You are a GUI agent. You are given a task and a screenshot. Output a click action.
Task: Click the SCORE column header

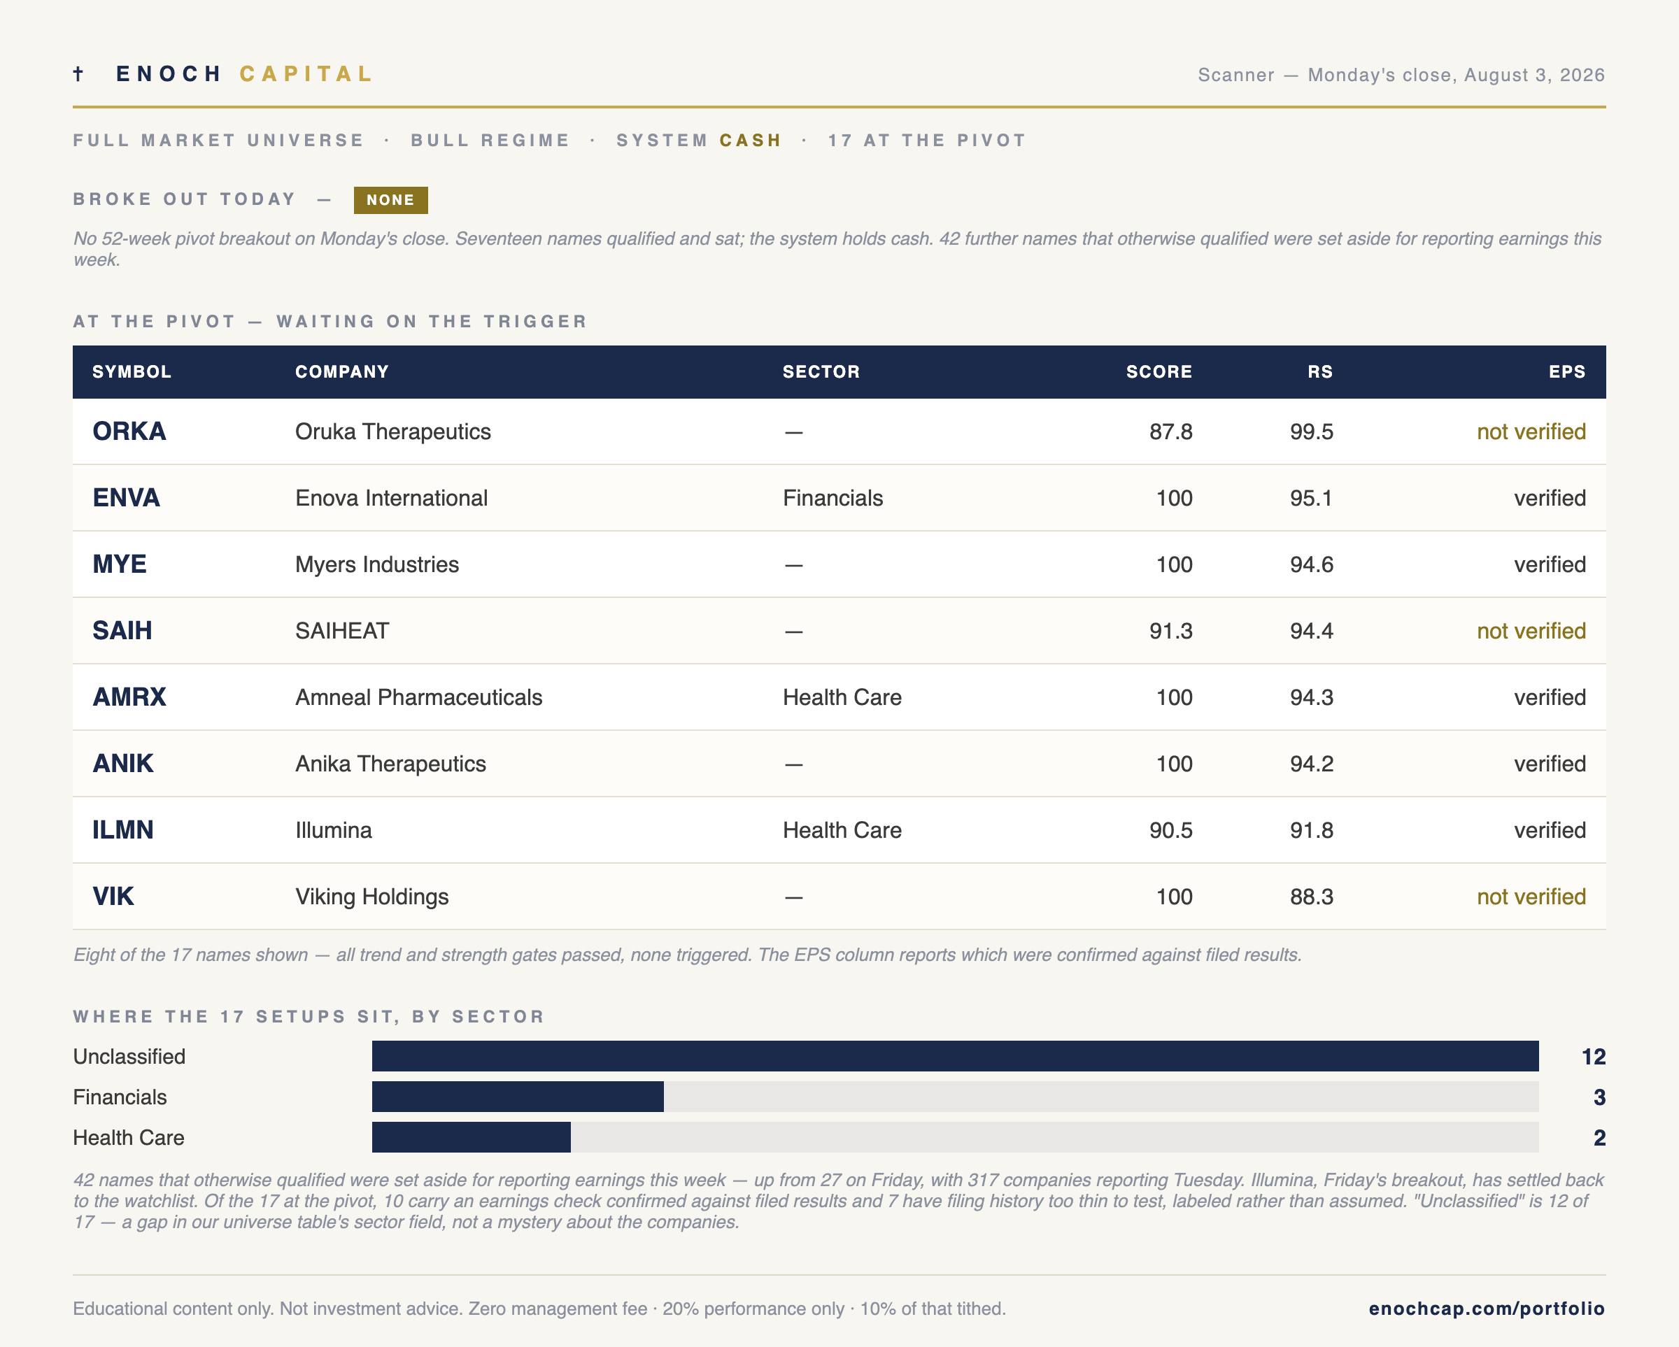1159,371
